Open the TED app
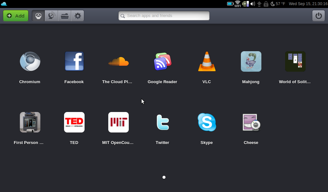This screenshot has width=328, height=192. click(74, 122)
